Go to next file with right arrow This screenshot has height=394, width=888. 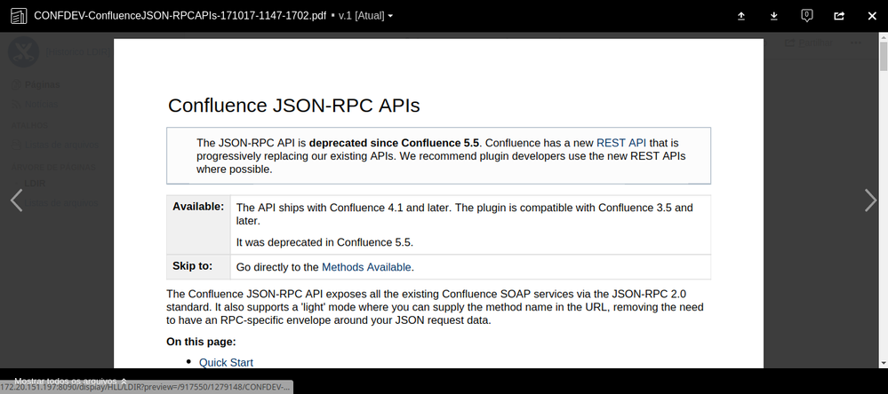[x=870, y=201]
